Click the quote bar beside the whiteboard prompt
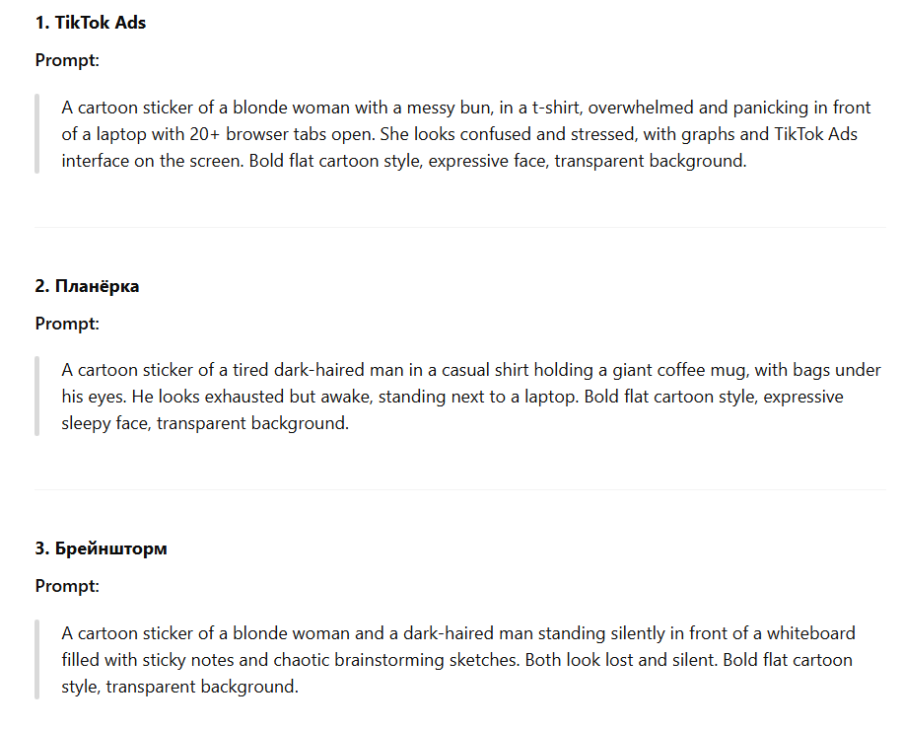This screenshot has width=903, height=730. tap(37, 660)
